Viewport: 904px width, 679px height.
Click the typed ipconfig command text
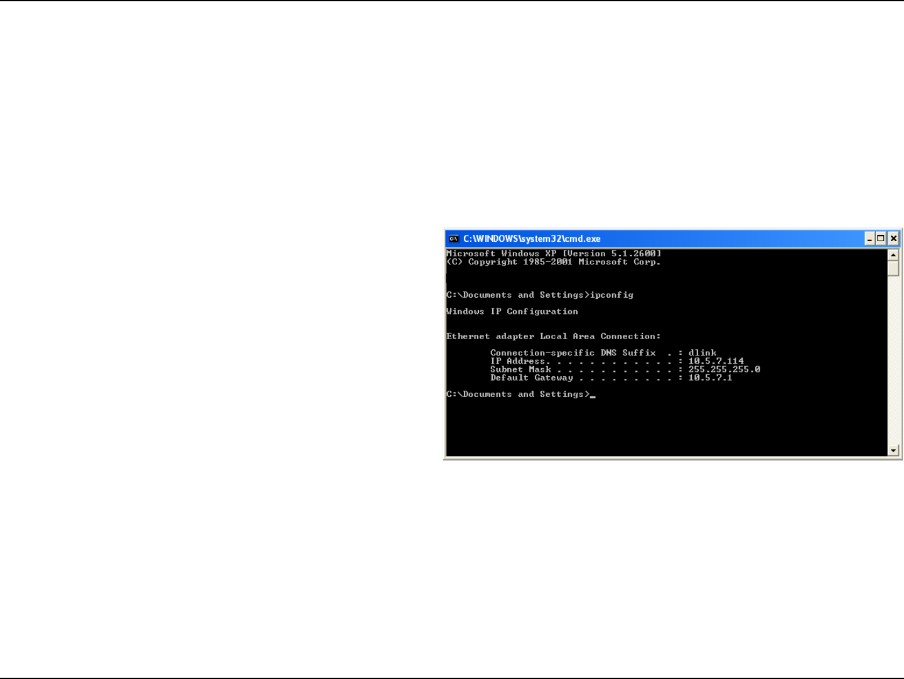[x=611, y=295]
